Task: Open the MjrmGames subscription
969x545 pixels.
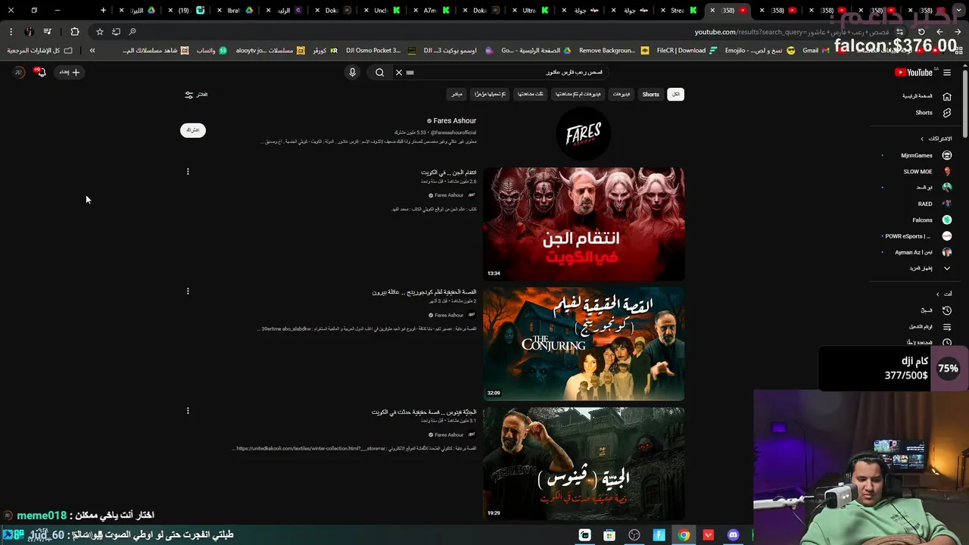Action: [917, 155]
